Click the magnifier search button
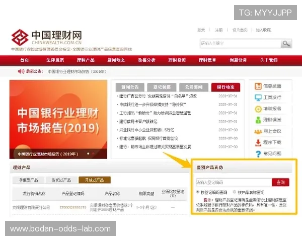This screenshot has height=241, width=302. (286, 44)
